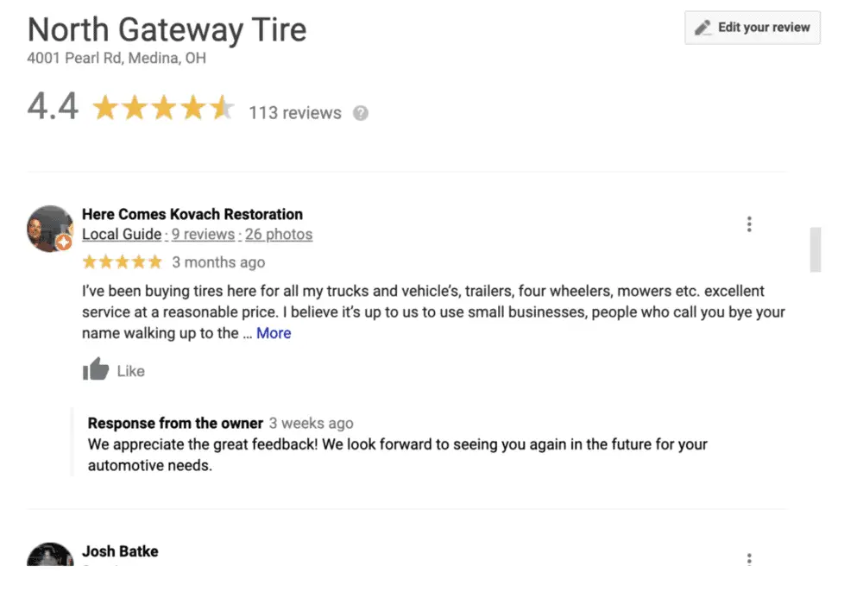Click the overall 4.4 star rating stars

click(x=163, y=107)
